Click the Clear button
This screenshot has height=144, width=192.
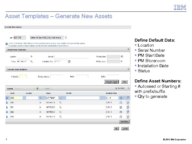125,82
